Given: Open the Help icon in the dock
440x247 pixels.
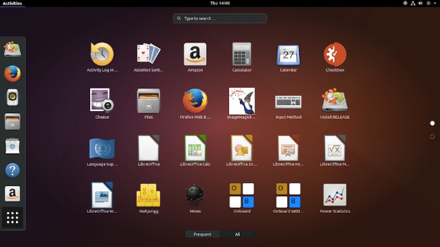Looking at the screenshot, I should point(12,170).
